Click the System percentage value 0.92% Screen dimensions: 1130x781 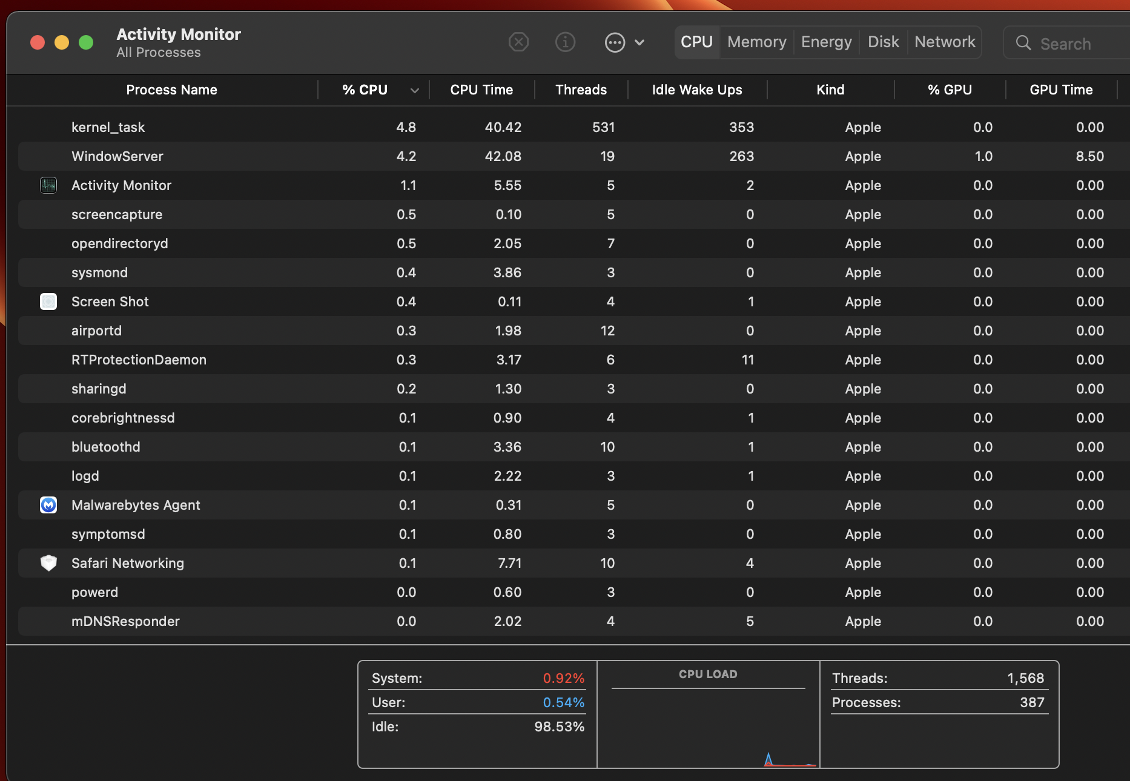click(x=564, y=678)
